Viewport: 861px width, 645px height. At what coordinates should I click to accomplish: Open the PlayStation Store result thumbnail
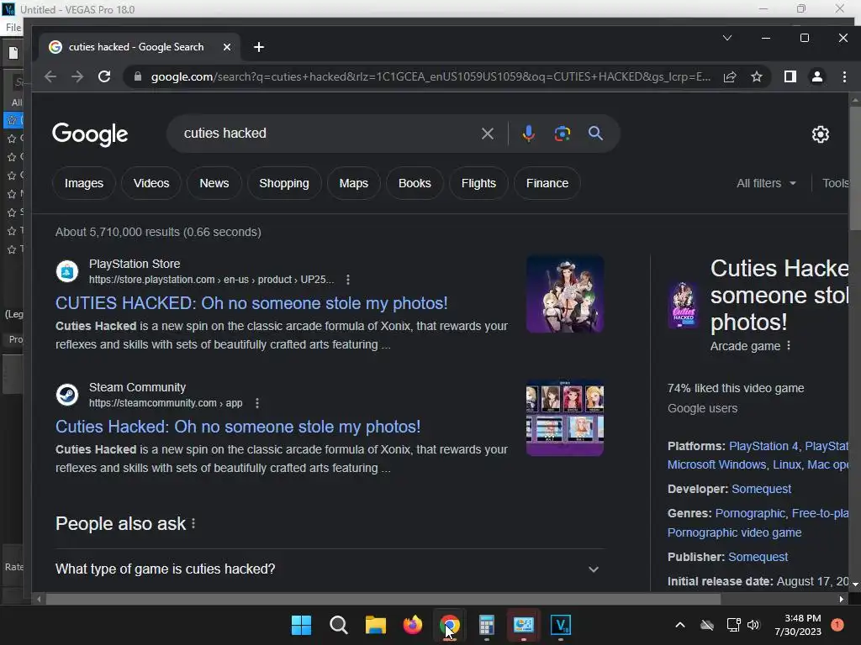[x=565, y=295]
